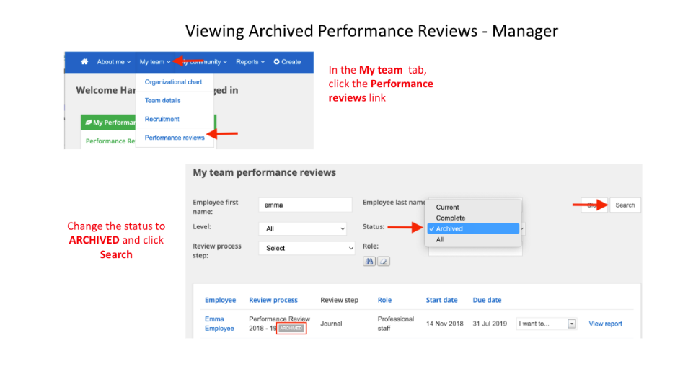
Task: Select Organizational chart from the menu
Action: pyautogui.click(x=173, y=82)
